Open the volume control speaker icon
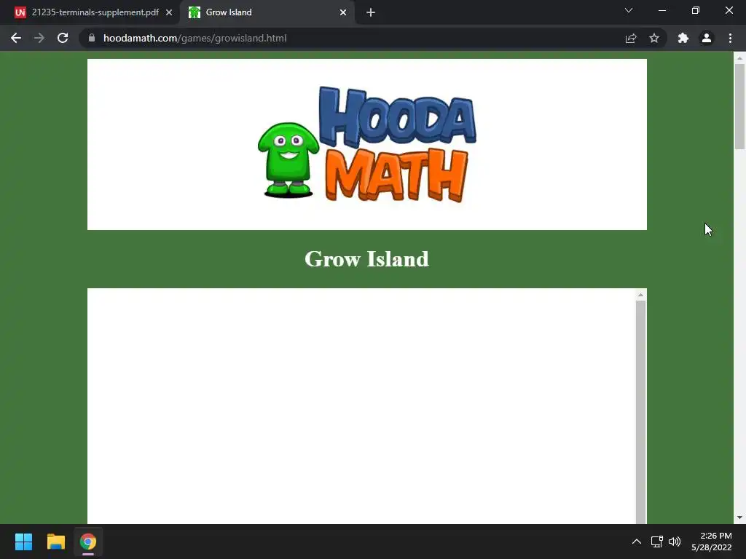Image resolution: width=746 pixels, height=559 pixels. point(675,542)
